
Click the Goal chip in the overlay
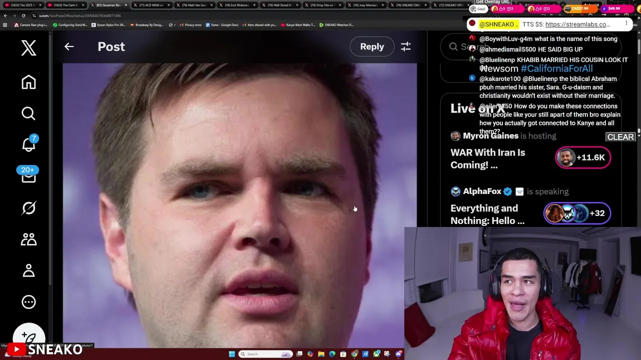pos(478,9)
